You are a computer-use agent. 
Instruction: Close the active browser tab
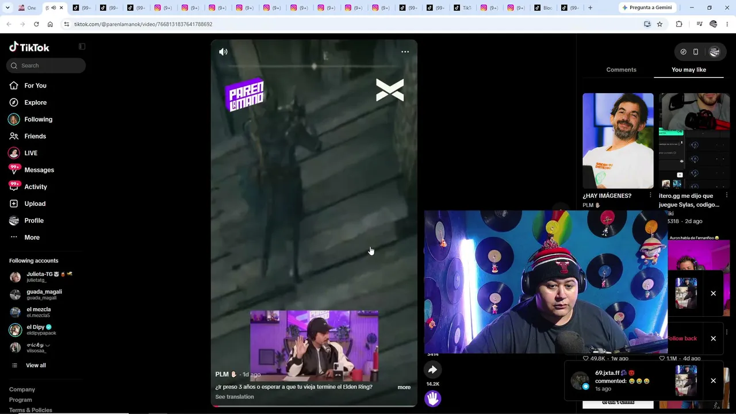pos(61,7)
